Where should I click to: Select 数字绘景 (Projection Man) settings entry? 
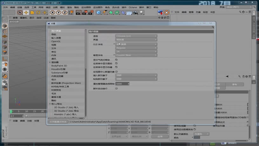[x=66, y=83]
